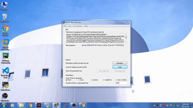
Task: Click the down arrow on public key scrollbar
Action: pos(126,42)
